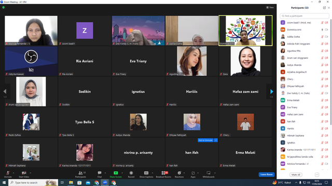332x186 pixels.
Task: Expand the arrow next to Chat button
Action: (105, 173)
